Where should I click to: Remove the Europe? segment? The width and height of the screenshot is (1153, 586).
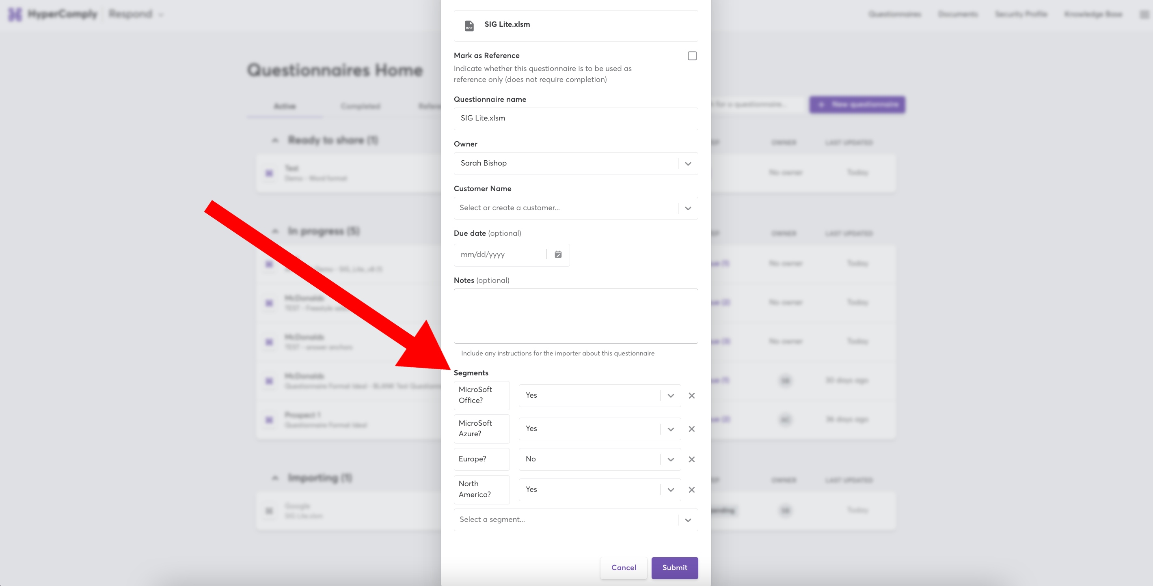click(x=691, y=459)
